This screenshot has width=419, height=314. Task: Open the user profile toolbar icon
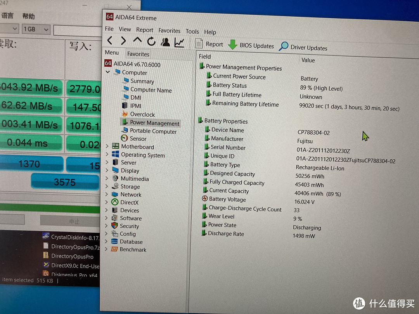click(x=165, y=42)
